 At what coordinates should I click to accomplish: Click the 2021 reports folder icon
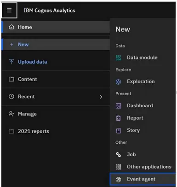click(11, 131)
